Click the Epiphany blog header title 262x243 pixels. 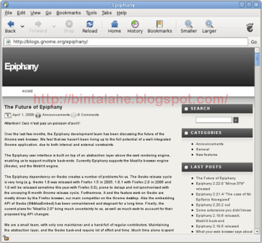tap(21, 67)
